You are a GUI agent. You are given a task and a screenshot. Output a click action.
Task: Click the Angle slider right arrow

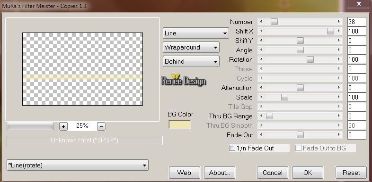339,50
